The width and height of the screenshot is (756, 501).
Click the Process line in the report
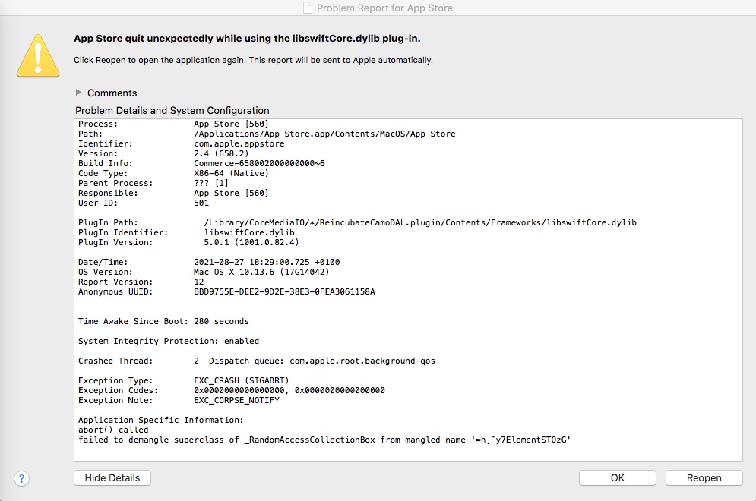coord(173,124)
